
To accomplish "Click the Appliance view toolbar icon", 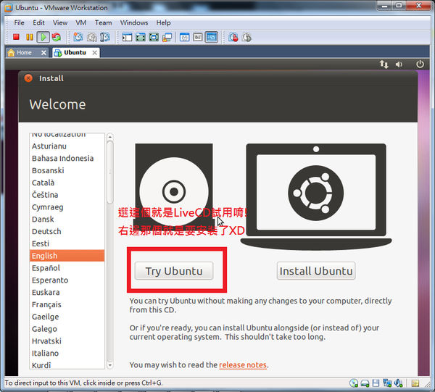I will (197, 37).
